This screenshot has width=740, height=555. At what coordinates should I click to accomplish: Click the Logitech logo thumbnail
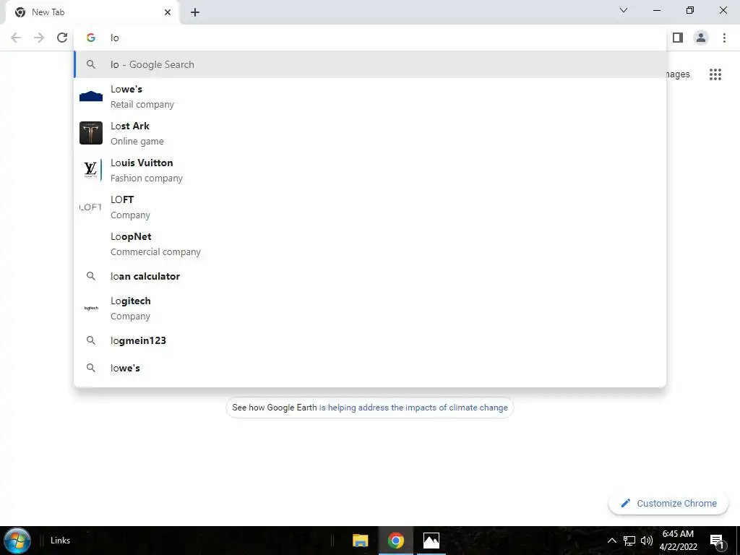coord(91,308)
